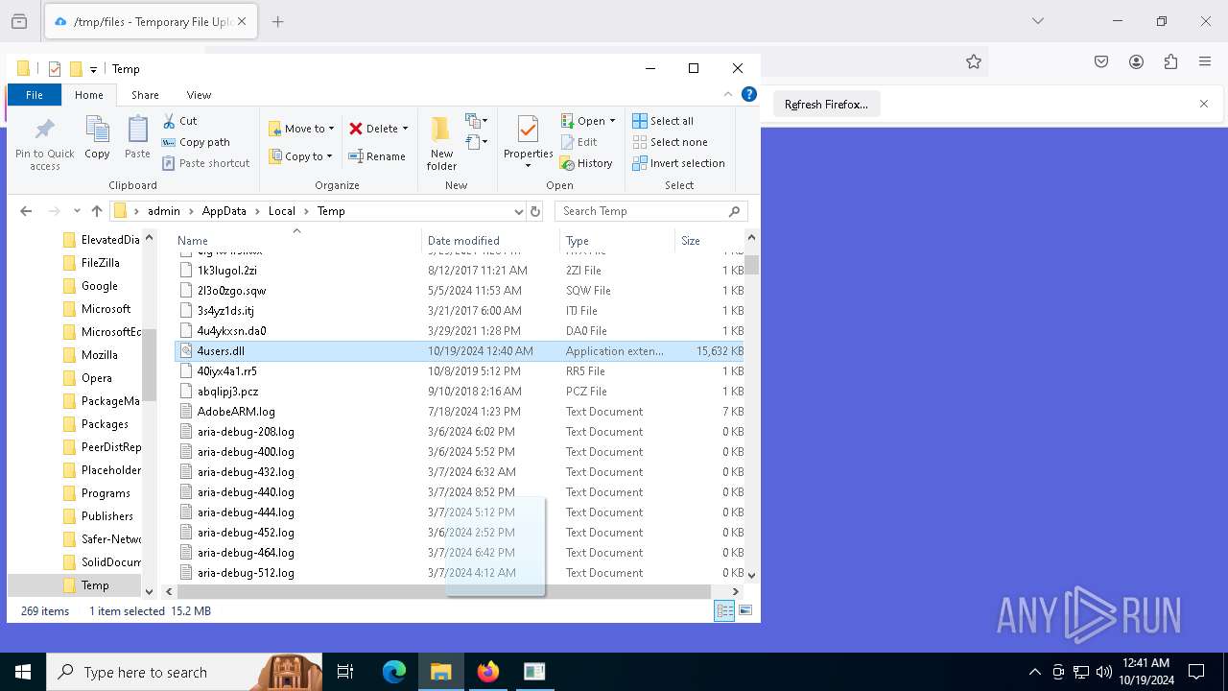Select the file 4users.dll
Screen dimensions: 1228x691
pyautogui.click(x=460, y=351)
